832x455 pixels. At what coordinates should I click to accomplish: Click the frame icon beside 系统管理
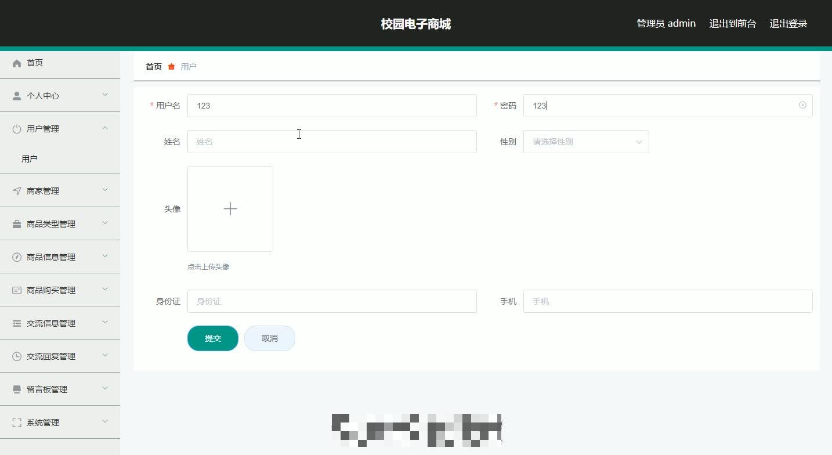tap(17, 423)
